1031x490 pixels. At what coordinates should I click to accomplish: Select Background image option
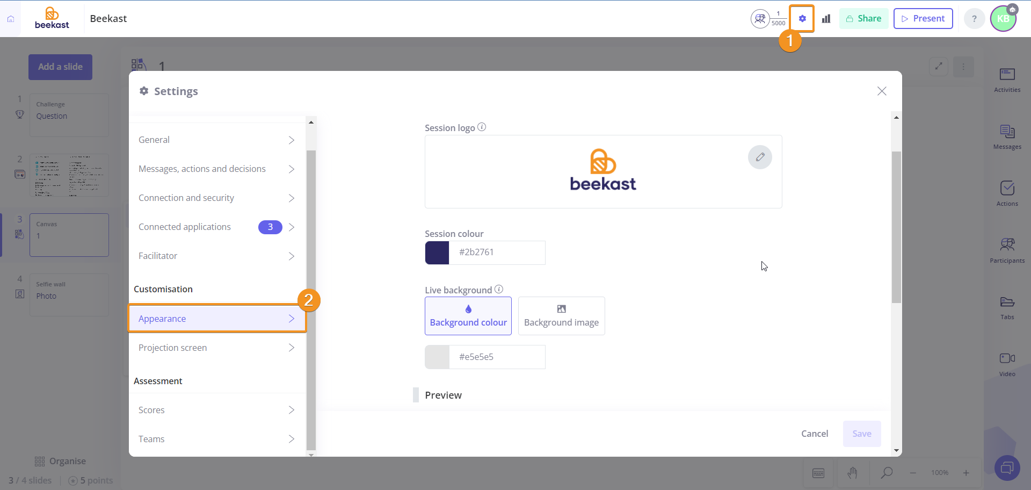(562, 316)
